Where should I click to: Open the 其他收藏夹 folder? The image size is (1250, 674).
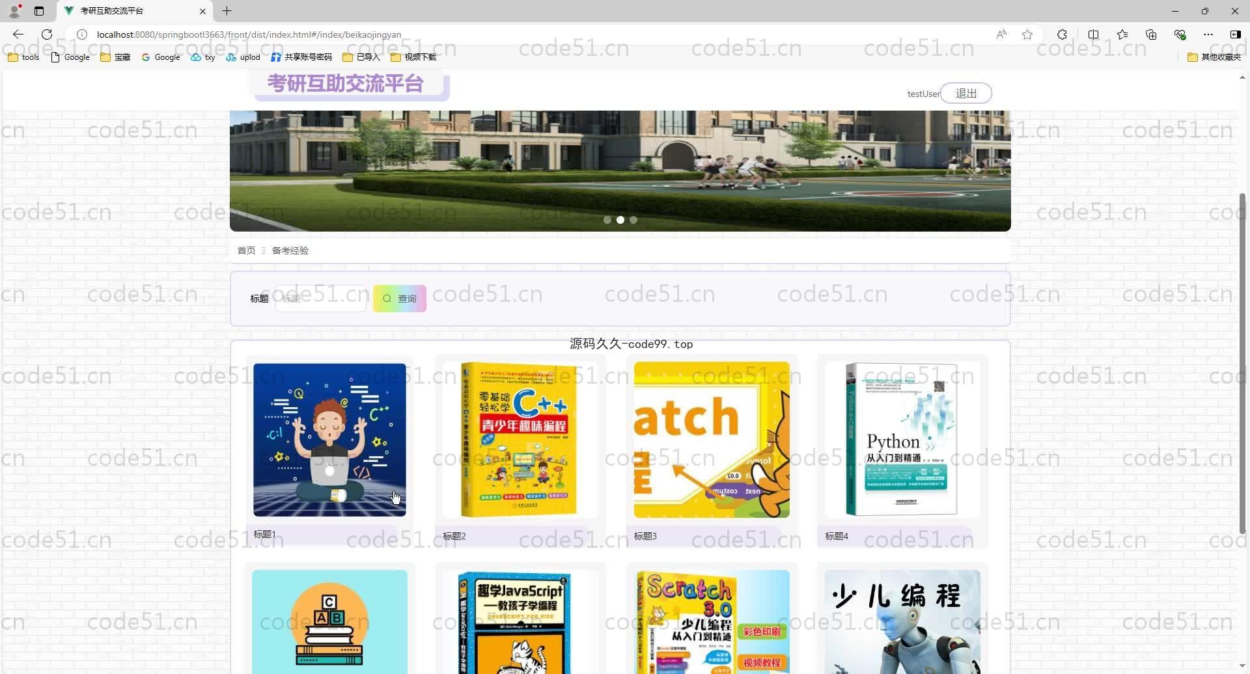pyautogui.click(x=1214, y=57)
